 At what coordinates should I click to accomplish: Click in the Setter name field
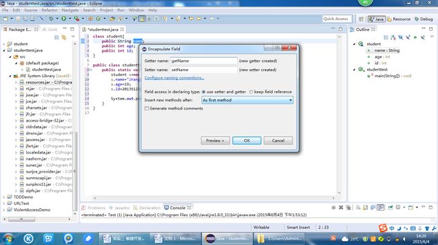coord(204,70)
